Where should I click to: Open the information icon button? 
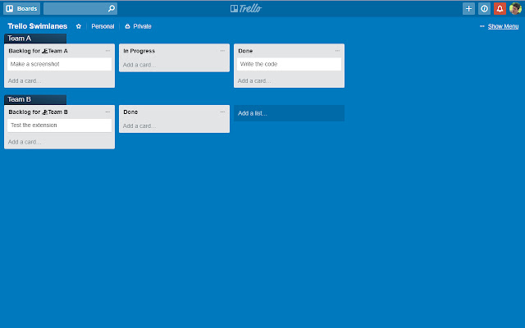484,9
